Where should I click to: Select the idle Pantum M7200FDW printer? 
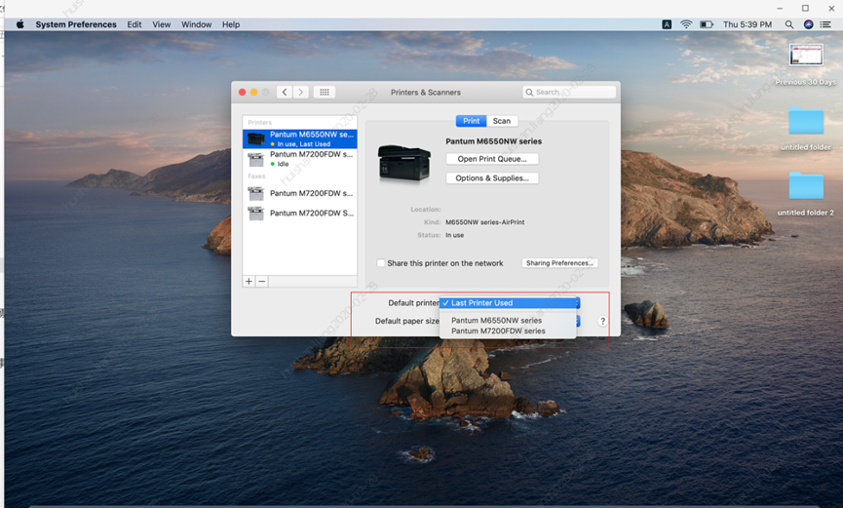pos(300,159)
